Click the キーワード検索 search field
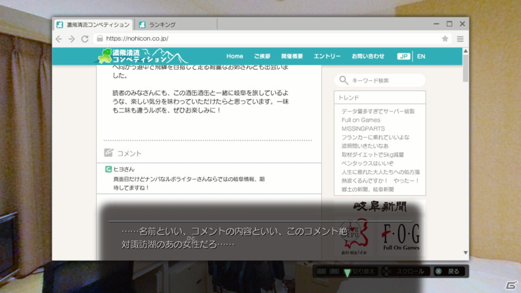Screen dimensions: 521x293 pos(380,80)
